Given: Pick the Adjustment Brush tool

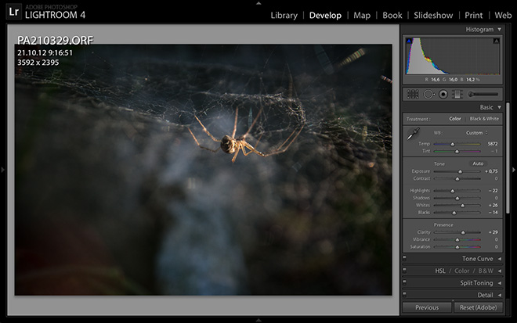Looking at the screenshot, I should pos(480,94).
